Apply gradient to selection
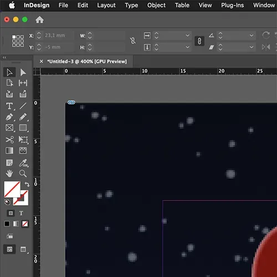Image resolution: width=277 pixels, height=277 pixels. coord(16,224)
